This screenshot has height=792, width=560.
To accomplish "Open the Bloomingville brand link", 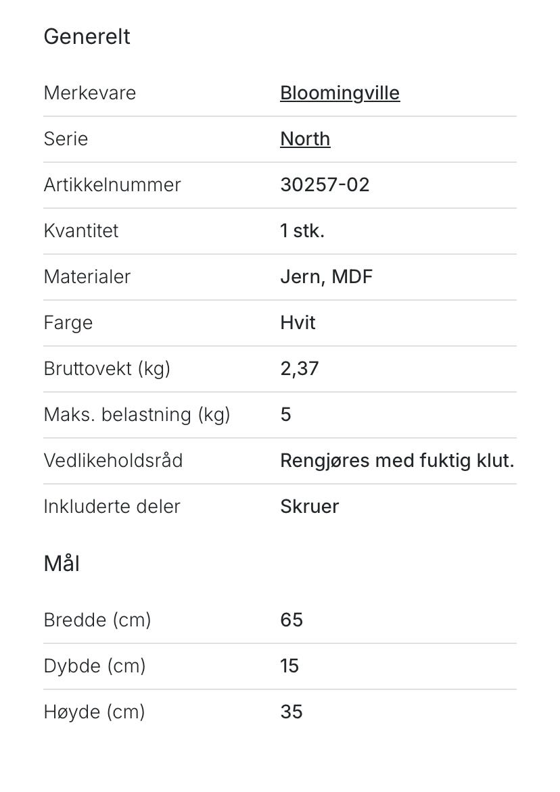I will pos(340,93).
